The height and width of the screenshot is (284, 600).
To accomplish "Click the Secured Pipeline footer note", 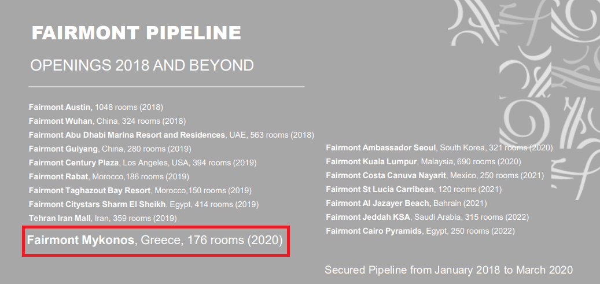I will point(448,270).
